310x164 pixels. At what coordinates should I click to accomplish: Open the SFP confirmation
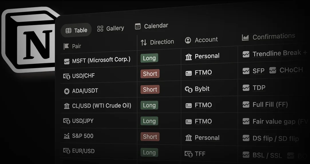[x=258, y=71]
